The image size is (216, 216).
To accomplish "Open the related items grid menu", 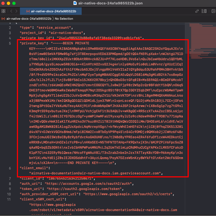I will (4, 11).
